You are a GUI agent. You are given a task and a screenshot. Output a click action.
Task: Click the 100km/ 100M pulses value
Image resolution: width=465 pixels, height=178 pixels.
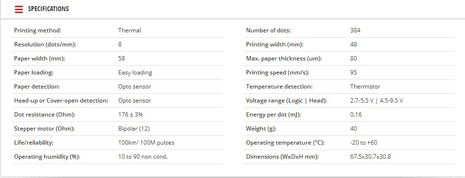(146, 143)
